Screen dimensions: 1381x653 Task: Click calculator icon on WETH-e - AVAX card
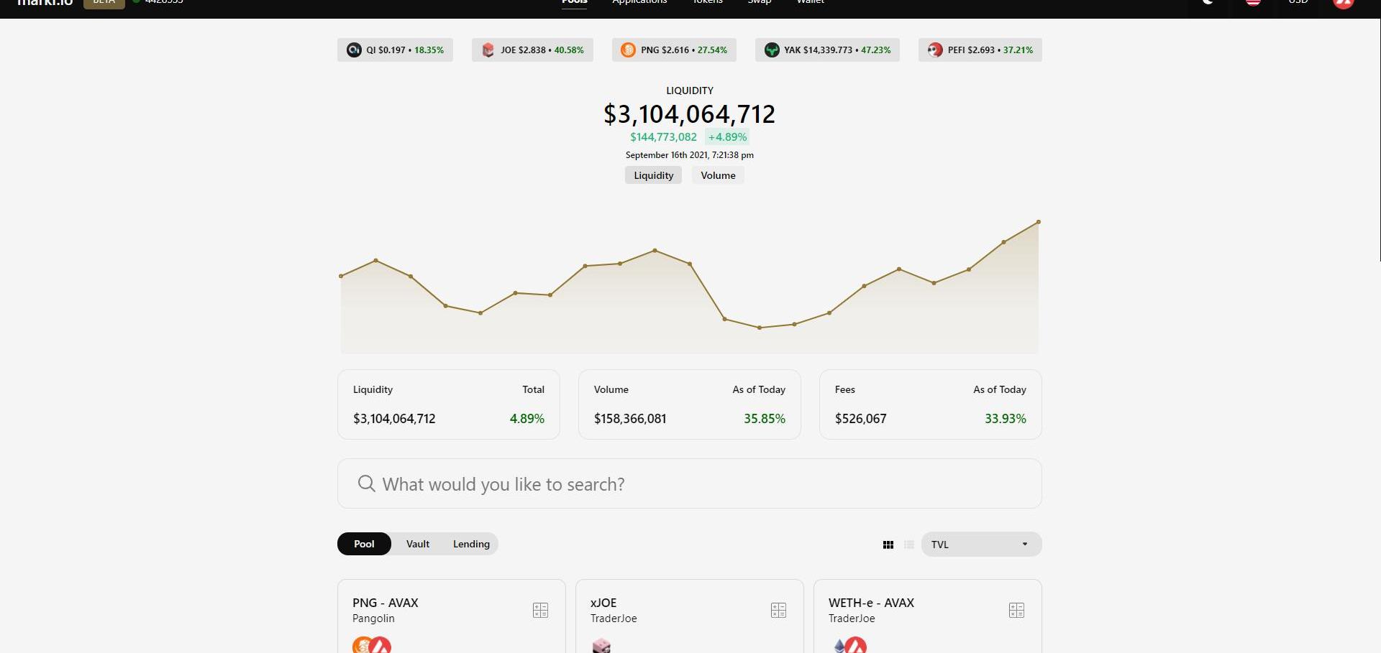(x=1016, y=610)
